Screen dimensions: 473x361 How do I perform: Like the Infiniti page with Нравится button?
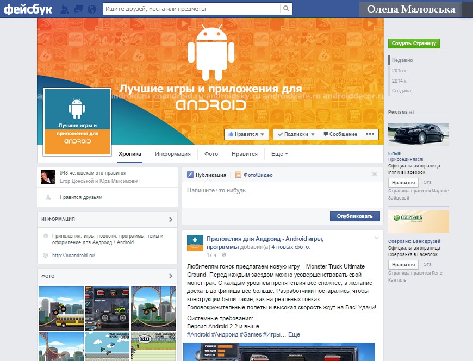point(403,183)
